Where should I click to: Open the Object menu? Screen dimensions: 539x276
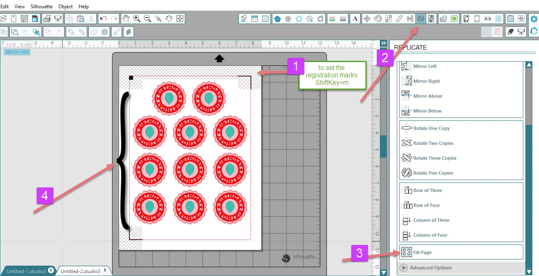(x=65, y=7)
